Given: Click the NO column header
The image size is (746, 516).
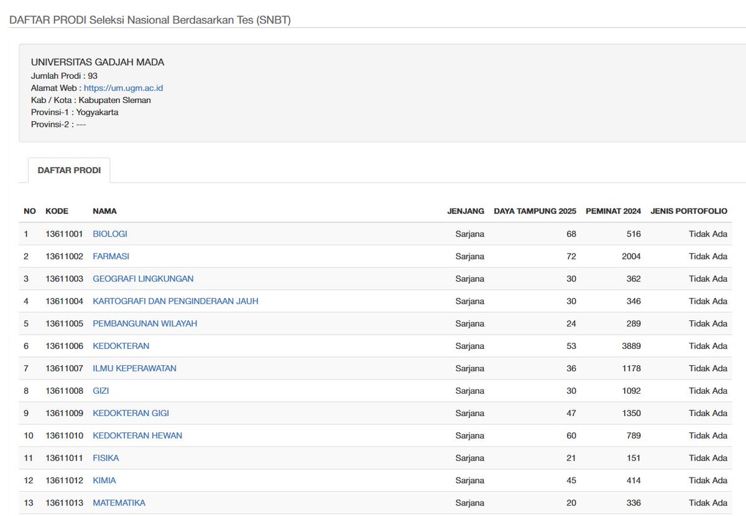Looking at the screenshot, I should (x=30, y=211).
